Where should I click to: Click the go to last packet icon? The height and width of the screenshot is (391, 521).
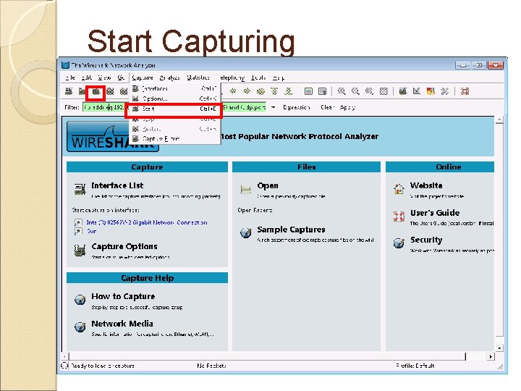(288, 91)
